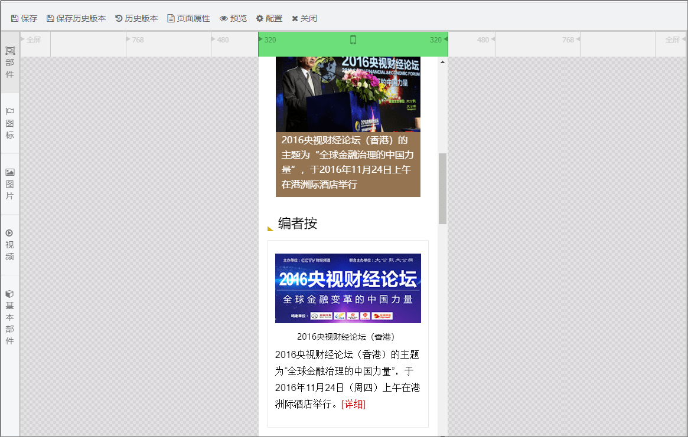688x437 pixels.
Task: Click the 2016央视财经论坛 banner image
Action: click(x=347, y=288)
